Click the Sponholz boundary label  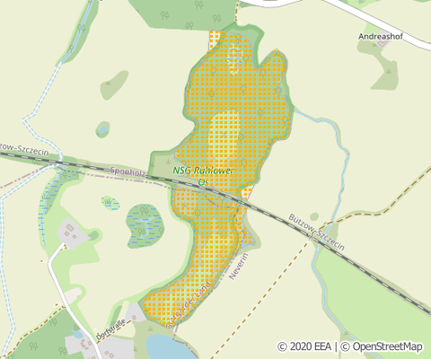click(128, 171)
